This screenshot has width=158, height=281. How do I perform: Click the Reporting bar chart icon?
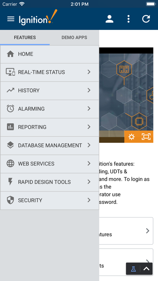pos(10,127)
